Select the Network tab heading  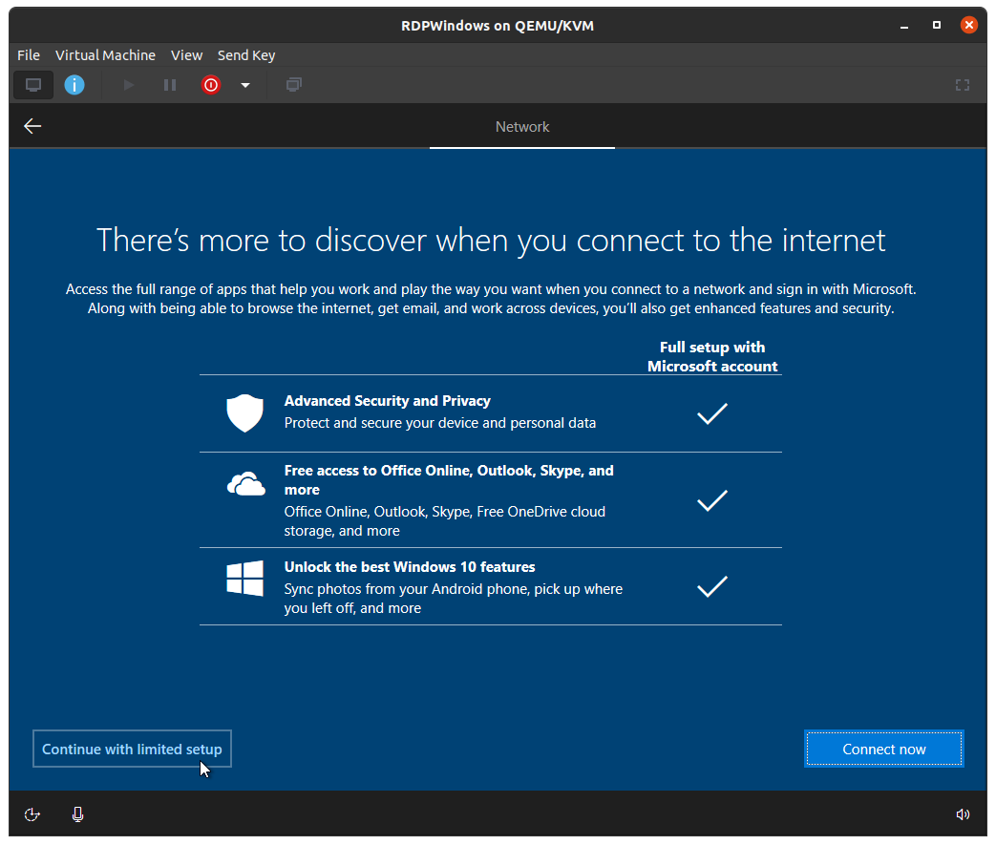(x=522, y=127)
